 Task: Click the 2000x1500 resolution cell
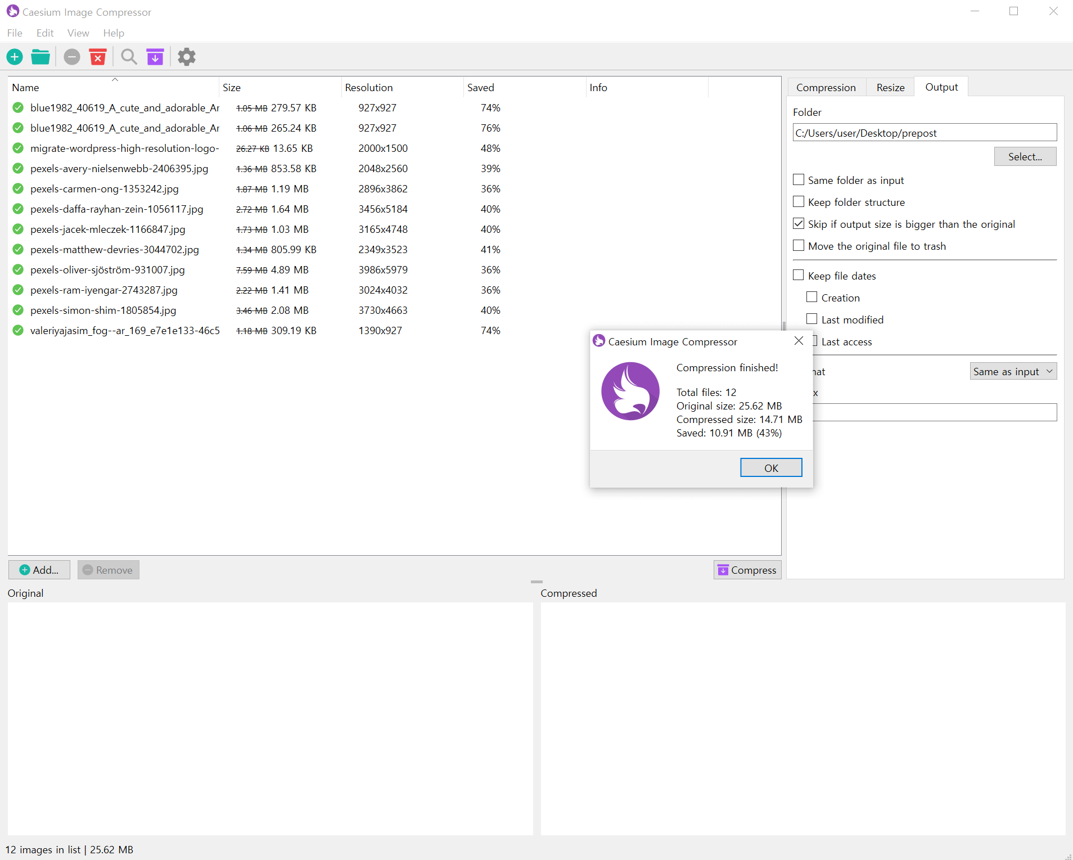pos(383,148)
